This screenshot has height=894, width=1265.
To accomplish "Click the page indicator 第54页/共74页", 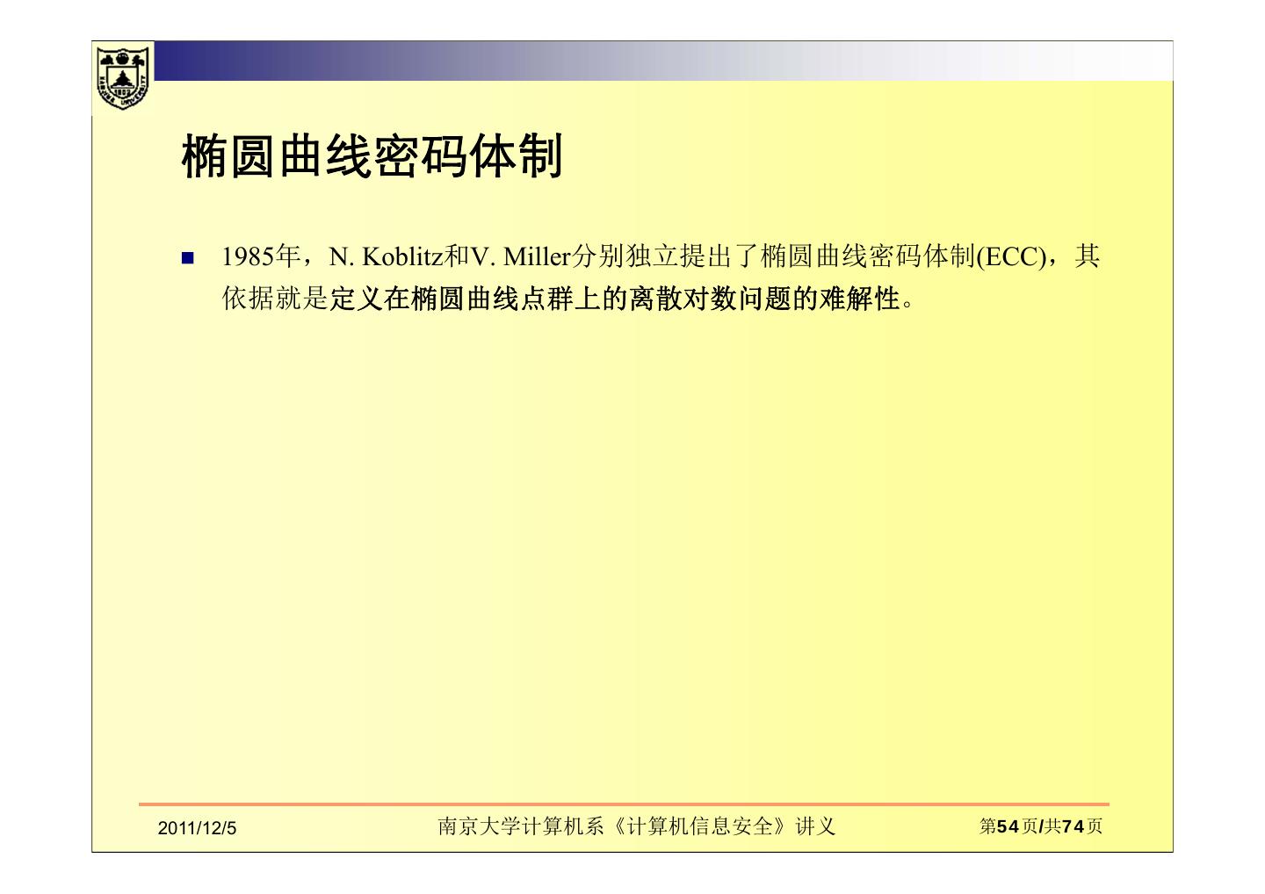I will pos(1041,826).
